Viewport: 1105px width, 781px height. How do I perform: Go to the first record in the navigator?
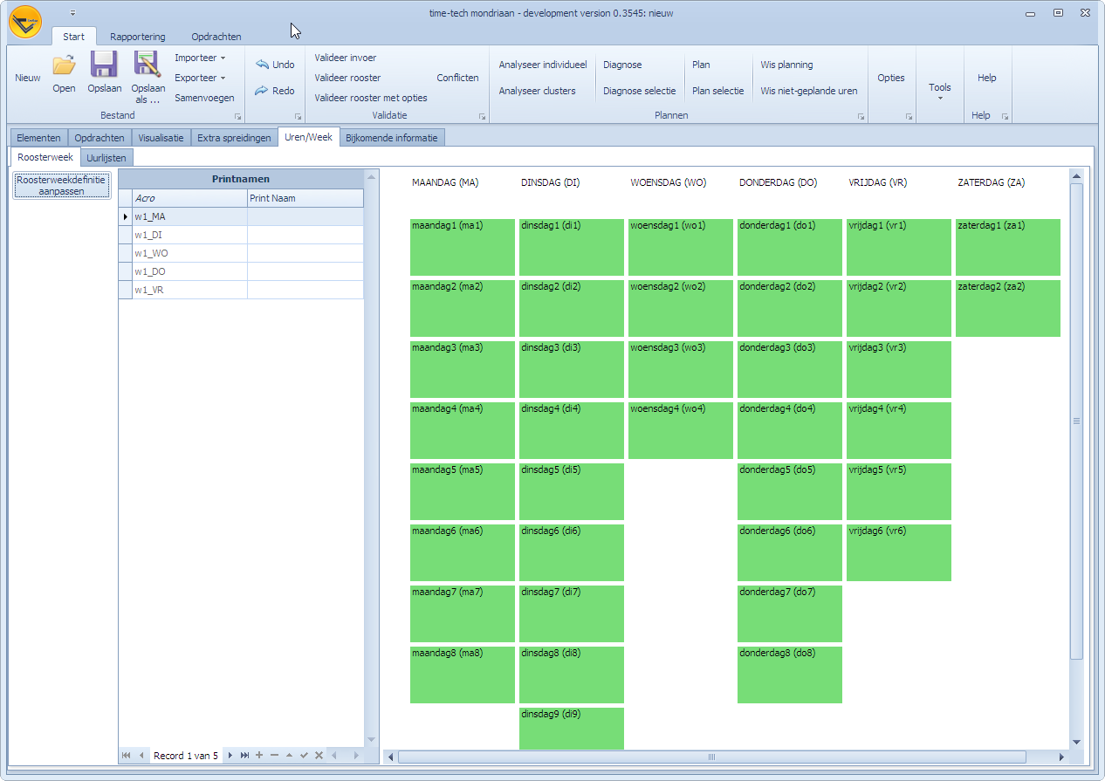(127, 756)
